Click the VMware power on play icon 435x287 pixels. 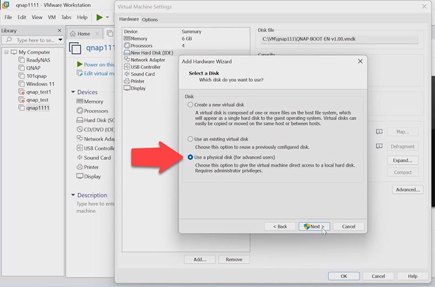point(99,18)
